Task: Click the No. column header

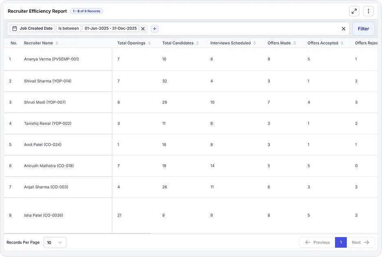Action: [14, 43]
